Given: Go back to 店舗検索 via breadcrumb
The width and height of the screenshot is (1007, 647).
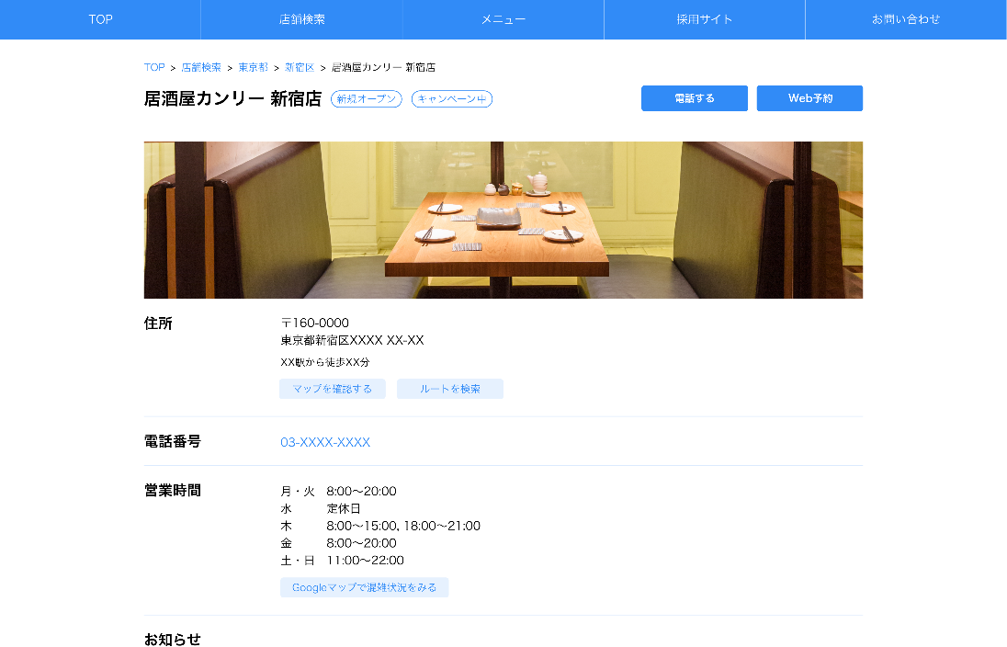Looking at the screenshot, I should 201,68.
